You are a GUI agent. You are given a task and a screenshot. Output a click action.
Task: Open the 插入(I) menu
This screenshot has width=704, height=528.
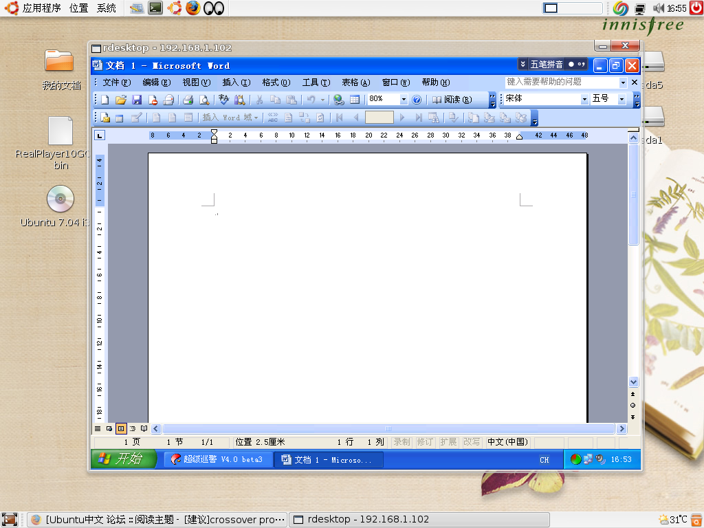pyautogui.click(x=236, y=82)
